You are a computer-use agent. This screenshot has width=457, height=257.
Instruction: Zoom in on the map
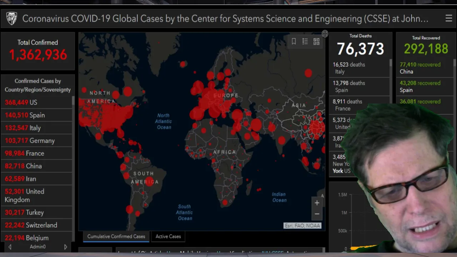tap(317, 203)
